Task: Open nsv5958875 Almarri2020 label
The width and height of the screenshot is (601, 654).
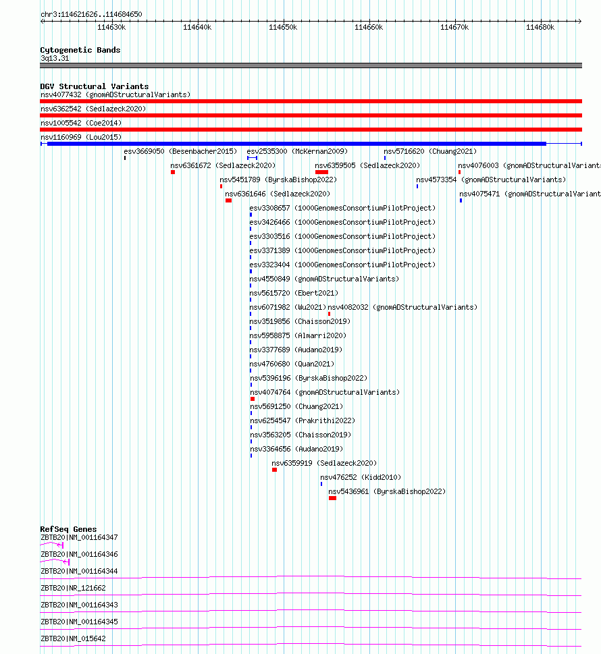Action: [298, 335]
